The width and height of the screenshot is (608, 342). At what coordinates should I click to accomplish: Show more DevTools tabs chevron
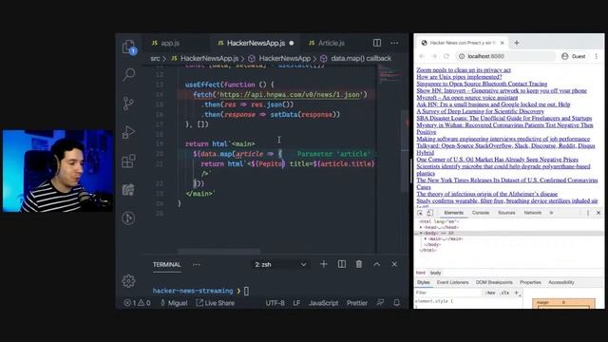tap(551, 213)
